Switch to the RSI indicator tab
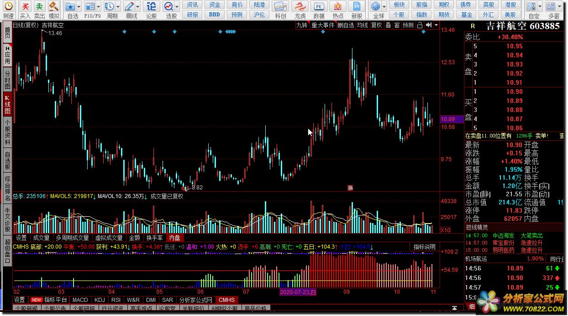The image size is (568, 316). 116,300
